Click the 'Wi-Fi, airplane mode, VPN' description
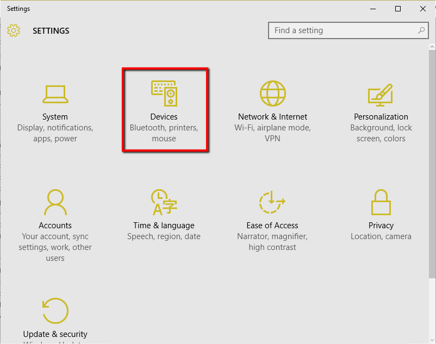Viewport: 436px width, 344px height. (x=272, y=133)
